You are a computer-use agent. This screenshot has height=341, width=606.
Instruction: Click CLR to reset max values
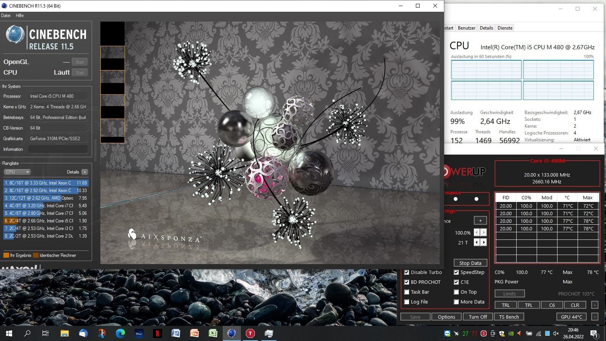(575, 305)
